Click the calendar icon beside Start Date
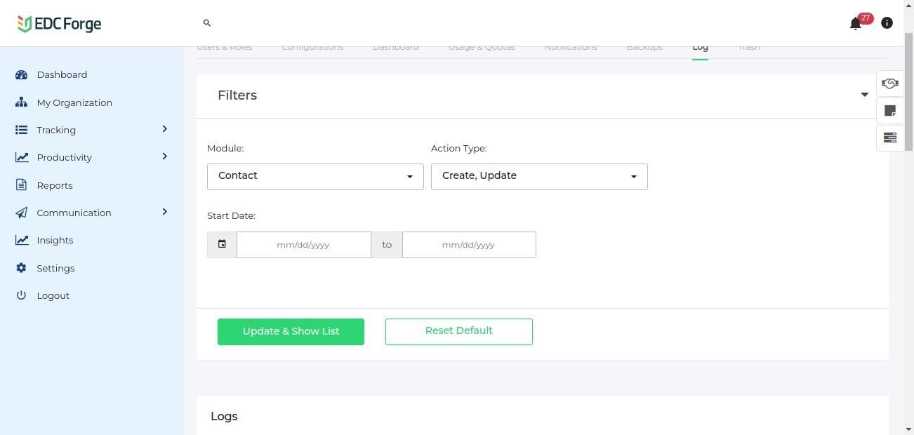 [222, 245]
